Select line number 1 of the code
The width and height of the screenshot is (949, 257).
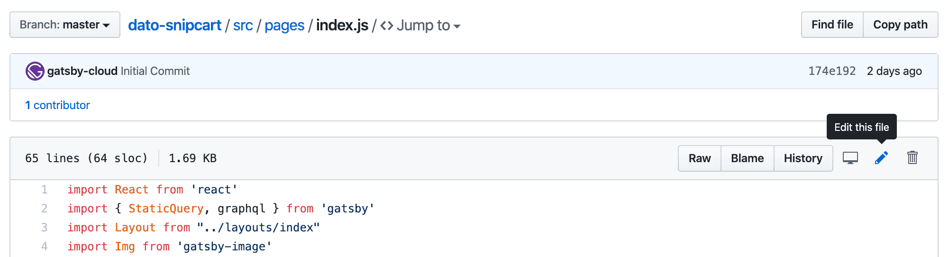coord(44,190)
